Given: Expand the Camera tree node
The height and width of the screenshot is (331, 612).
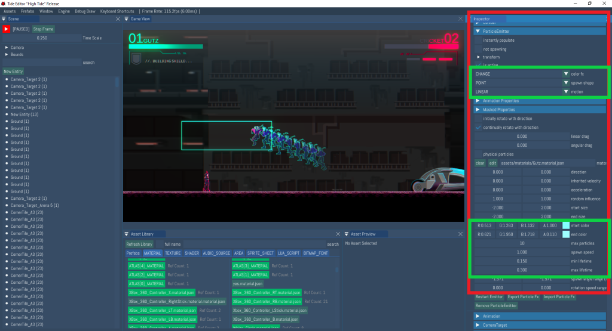Looking at the screenshot, I should 7,47.
